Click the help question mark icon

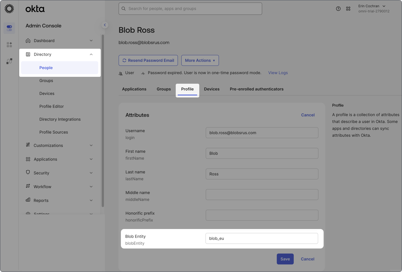338,9
